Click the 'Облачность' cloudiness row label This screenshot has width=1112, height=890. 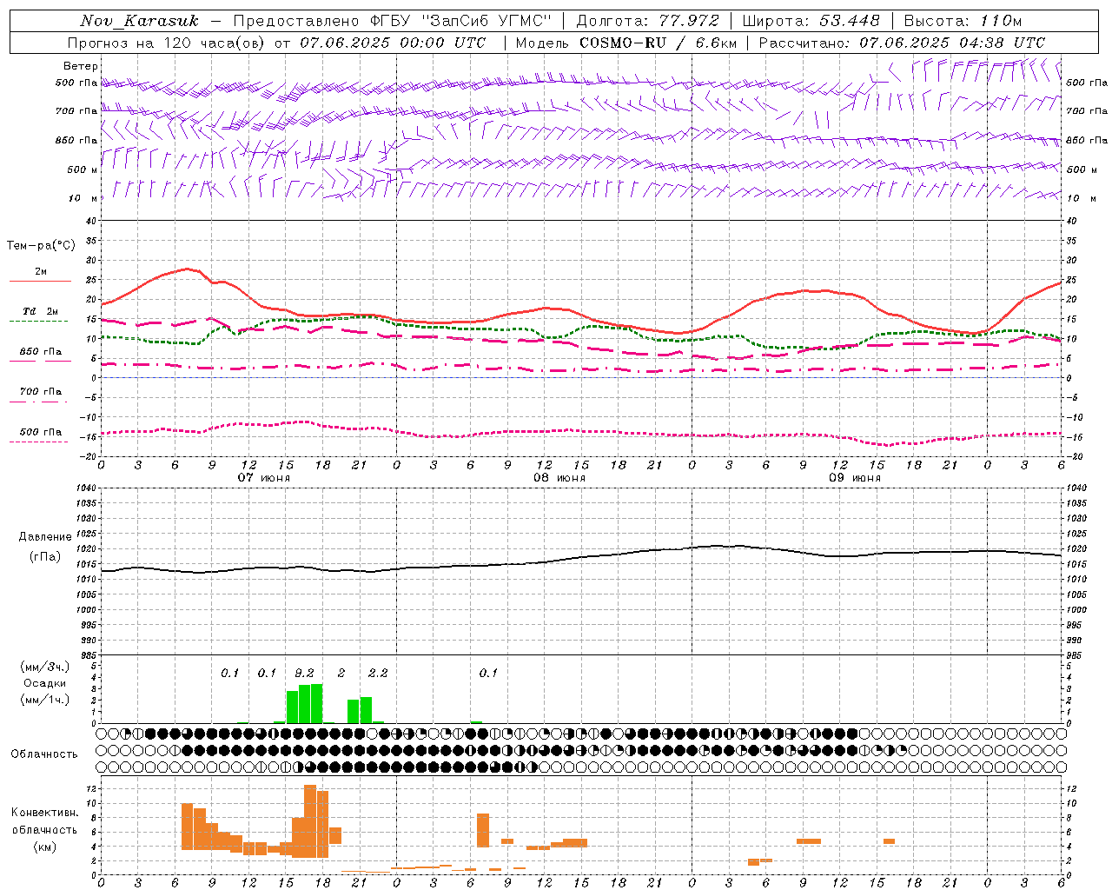tap(44, 754)
